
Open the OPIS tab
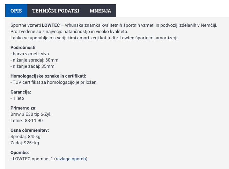(x=16, y=11)
